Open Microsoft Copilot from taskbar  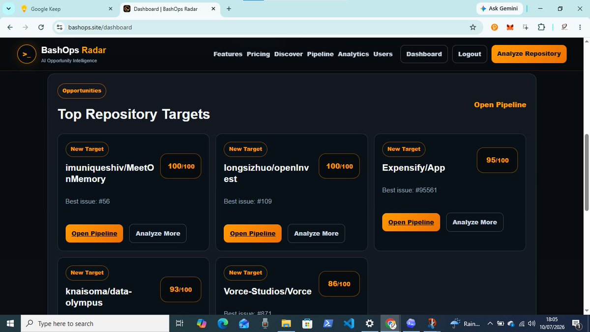(x=202, y=323)
